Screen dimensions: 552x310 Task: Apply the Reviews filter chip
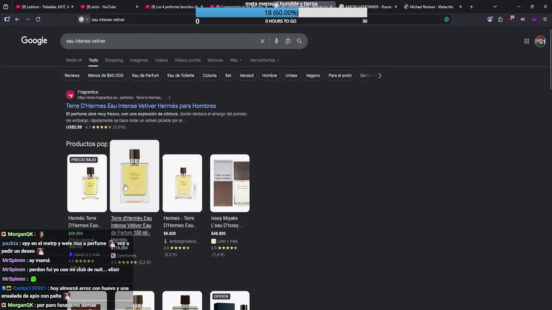click(x=72, y=75)
